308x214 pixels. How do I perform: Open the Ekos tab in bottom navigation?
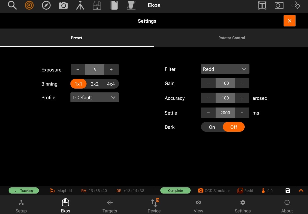65,206
